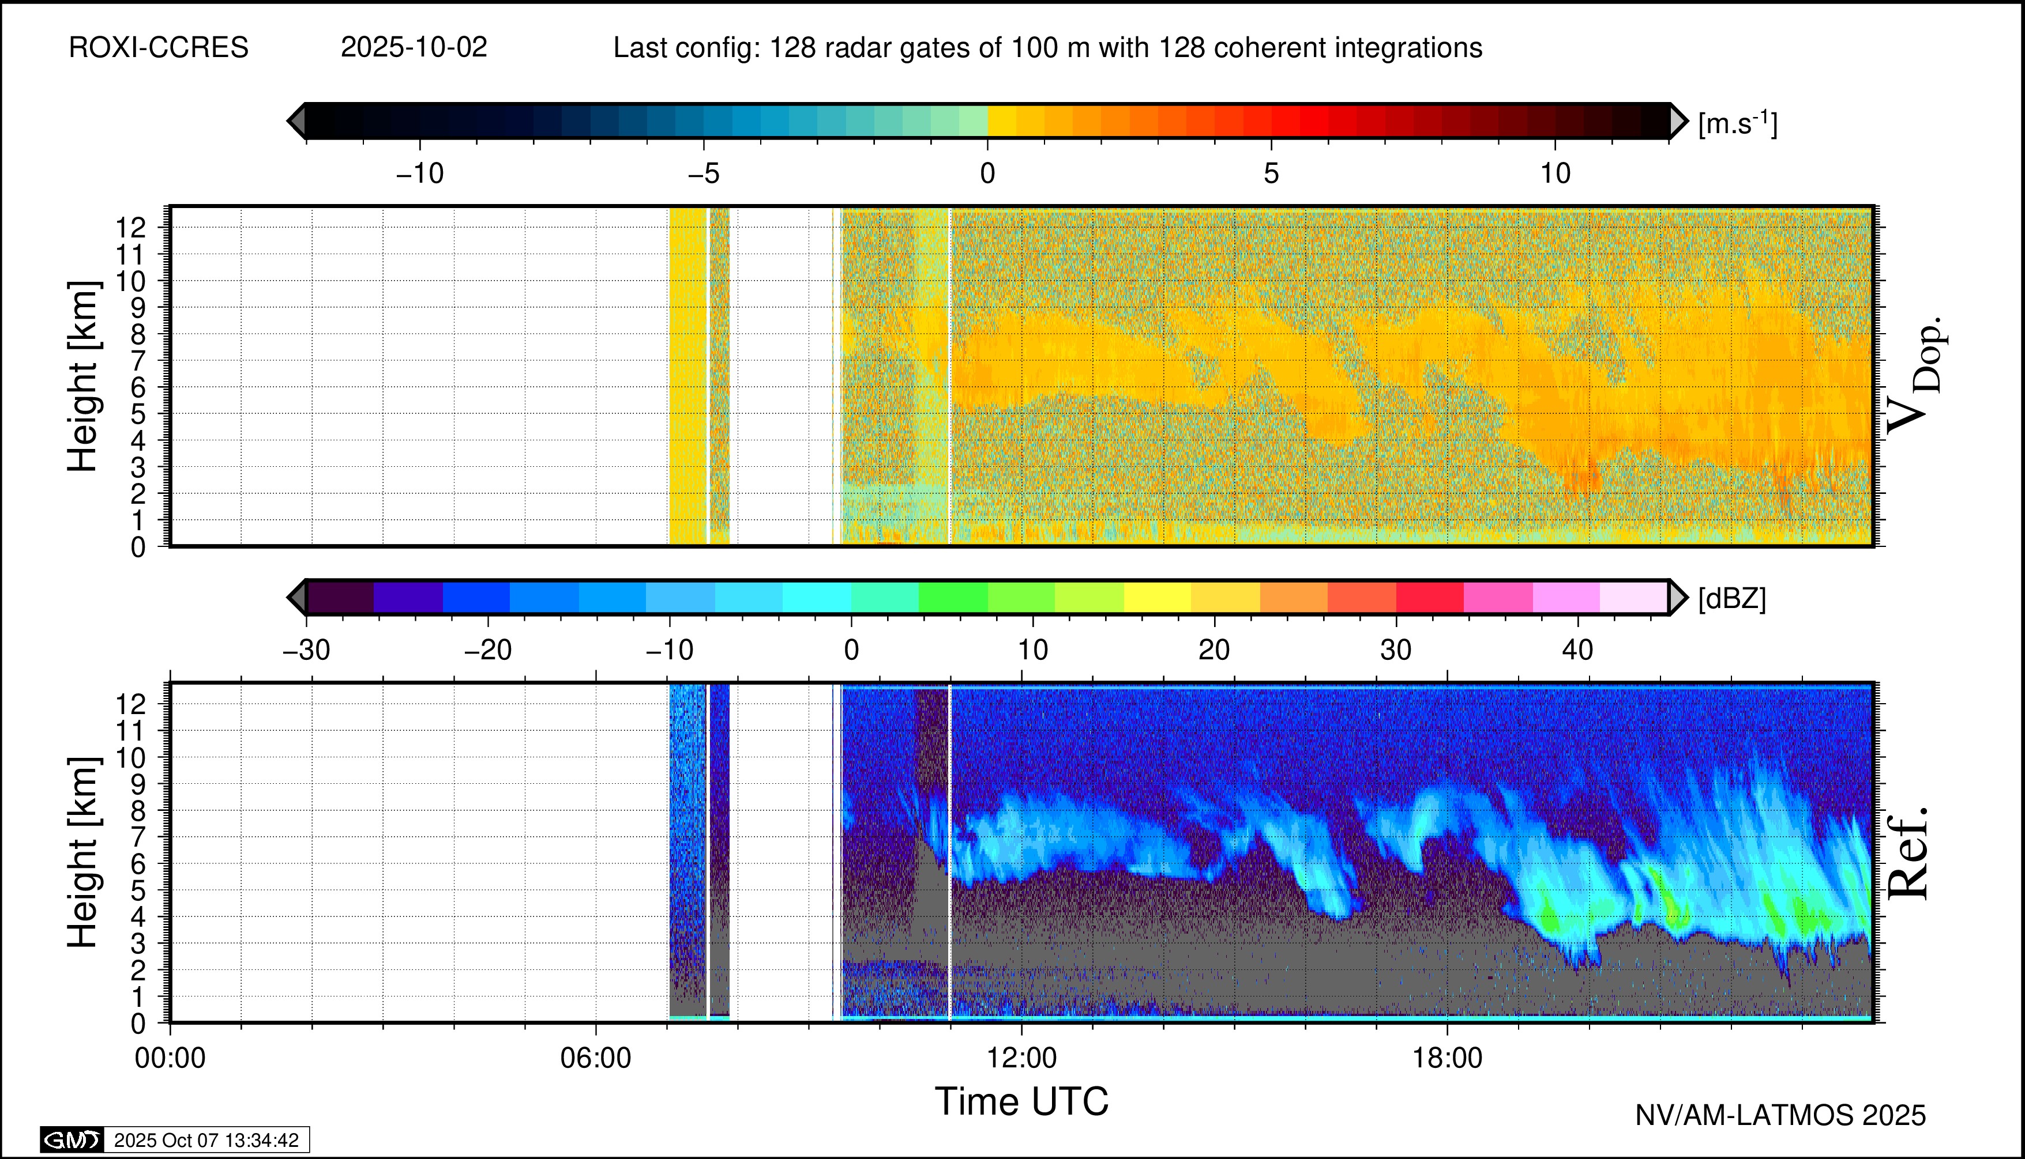This screenshot has width=2025, height=1159.
Task: Click the 2025-10-02 date label
Action: pos(414,48)
